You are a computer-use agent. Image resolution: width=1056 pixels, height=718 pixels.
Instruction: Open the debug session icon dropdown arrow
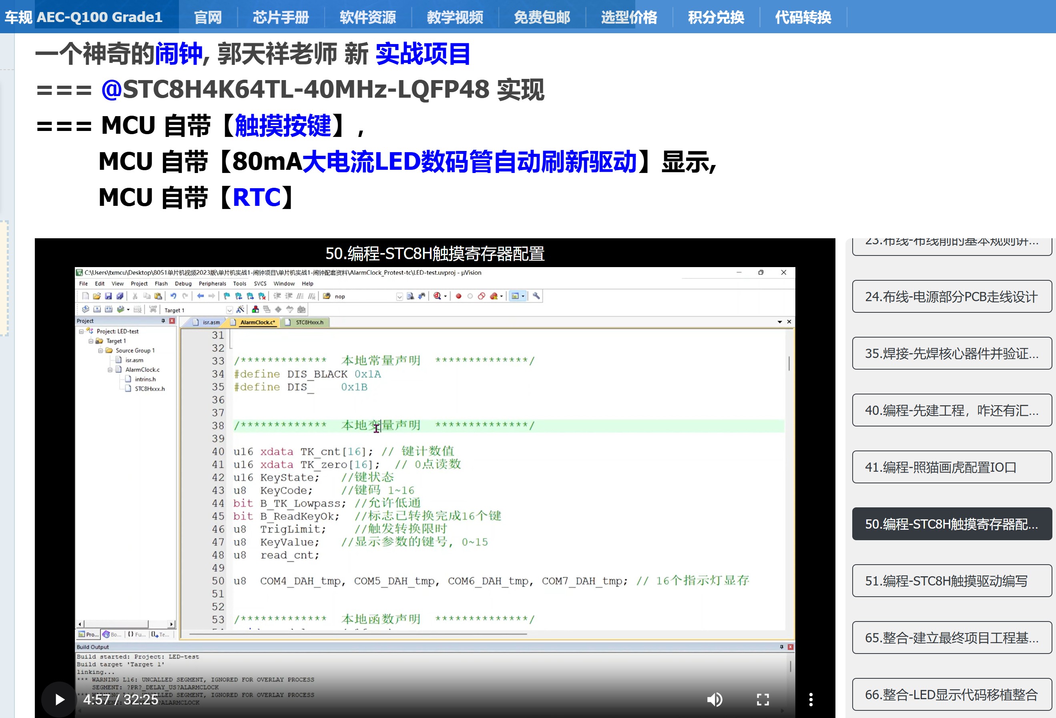tap(445, 296)
